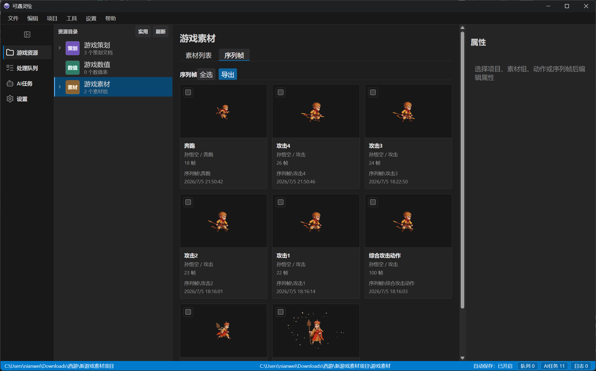Switch to the 素材列表 tab
Screen dimensions: 596x371
[198, 55]
